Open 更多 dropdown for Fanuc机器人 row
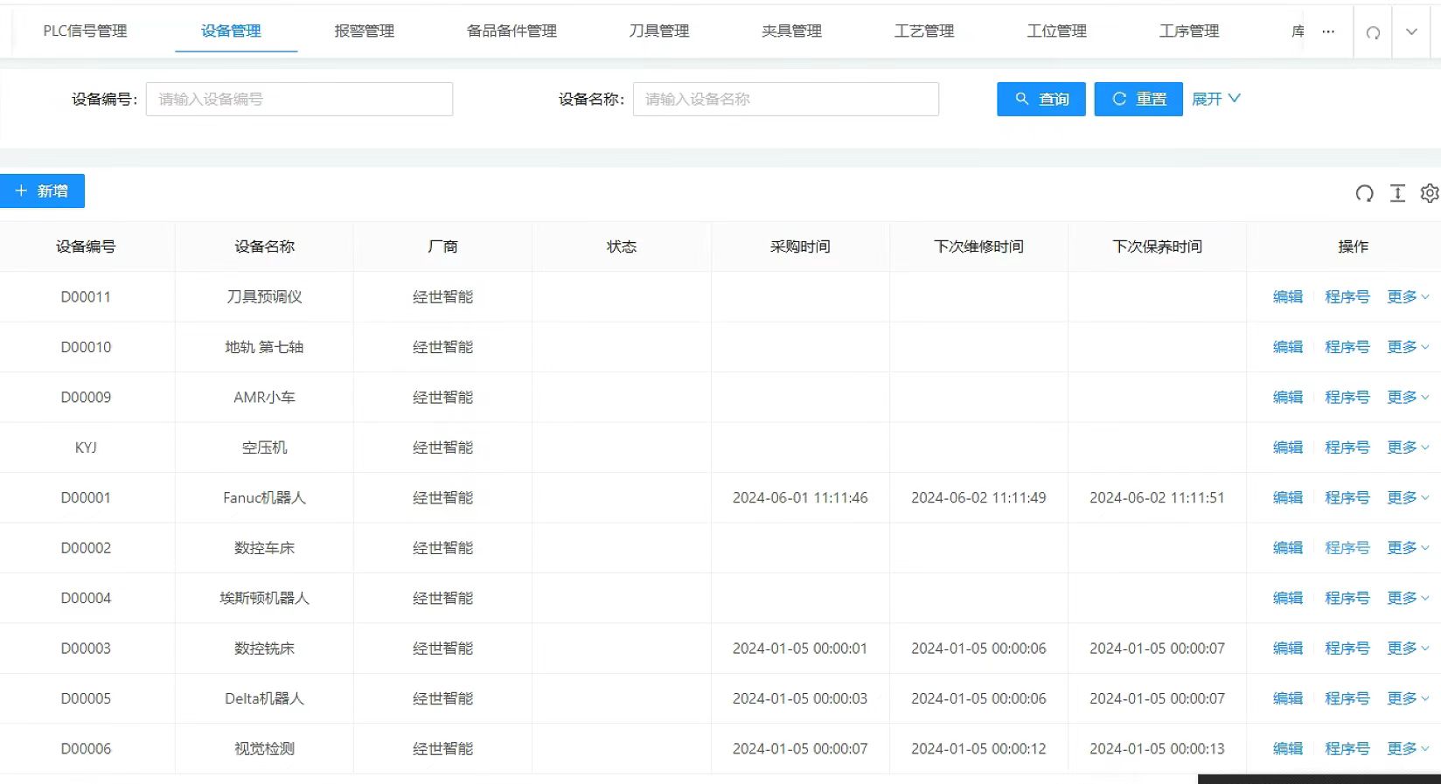The width and height of the screenshot is (1441, 784). pos(1408,497)
